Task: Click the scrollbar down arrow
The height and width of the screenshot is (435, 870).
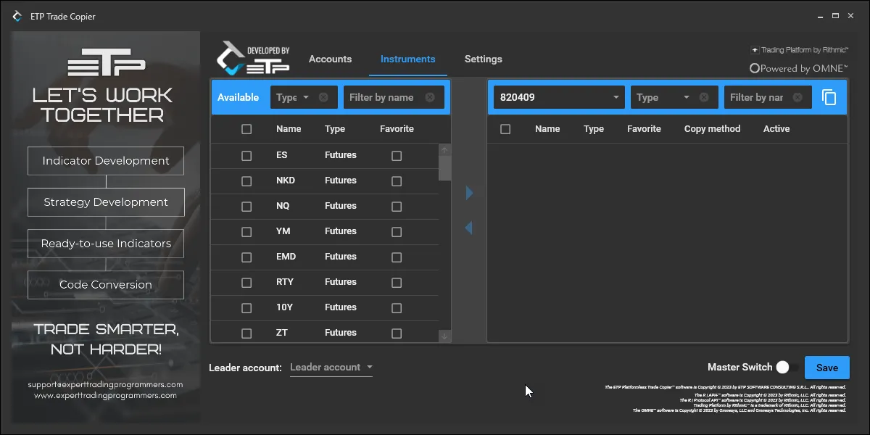Action: pos(445,336)
